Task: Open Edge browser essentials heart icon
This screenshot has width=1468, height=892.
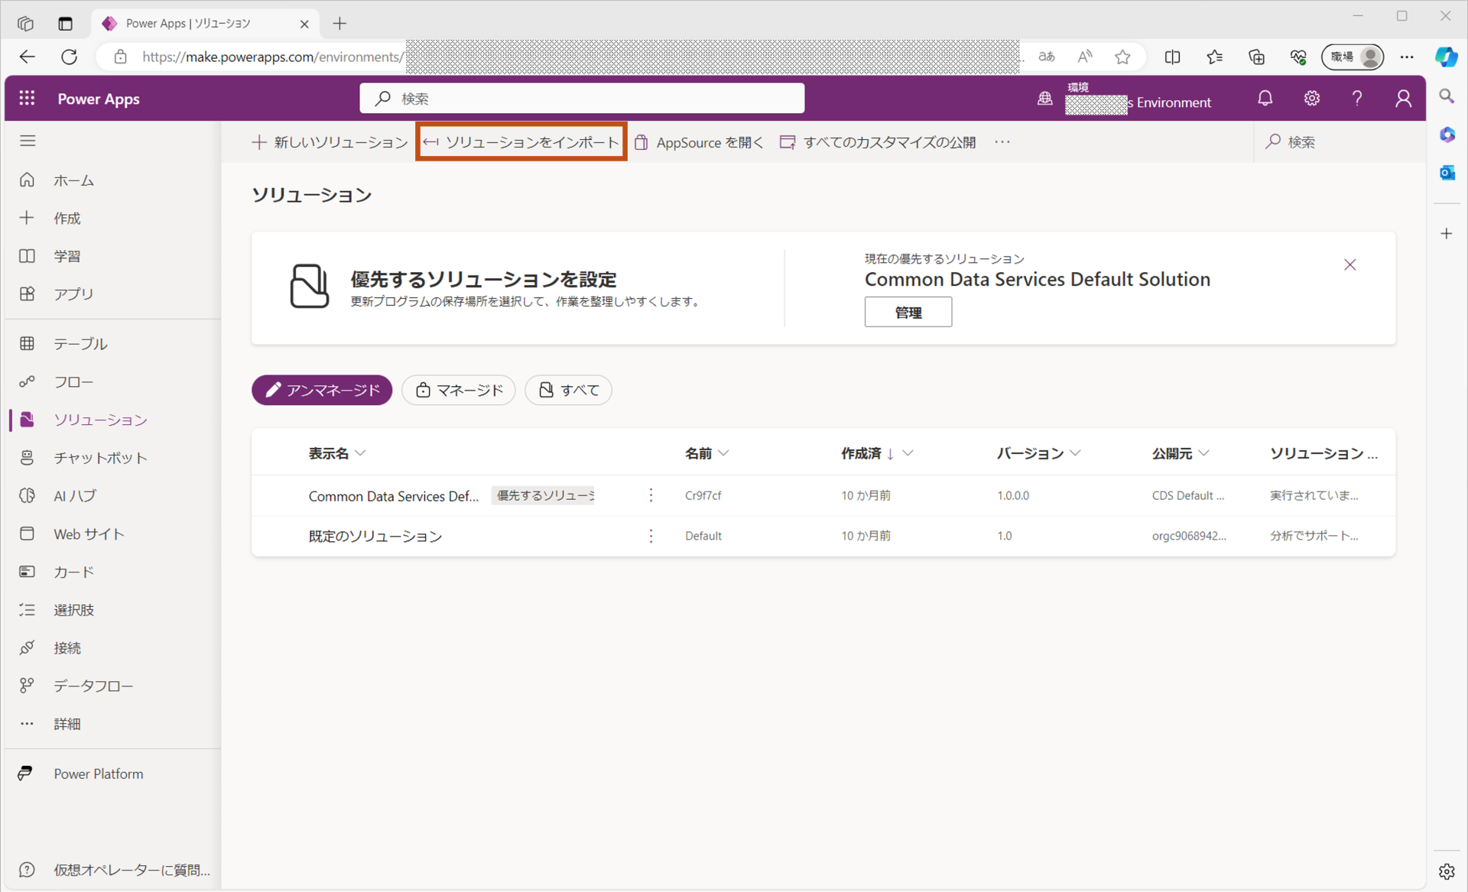Action: click(x=1297, y=57)
